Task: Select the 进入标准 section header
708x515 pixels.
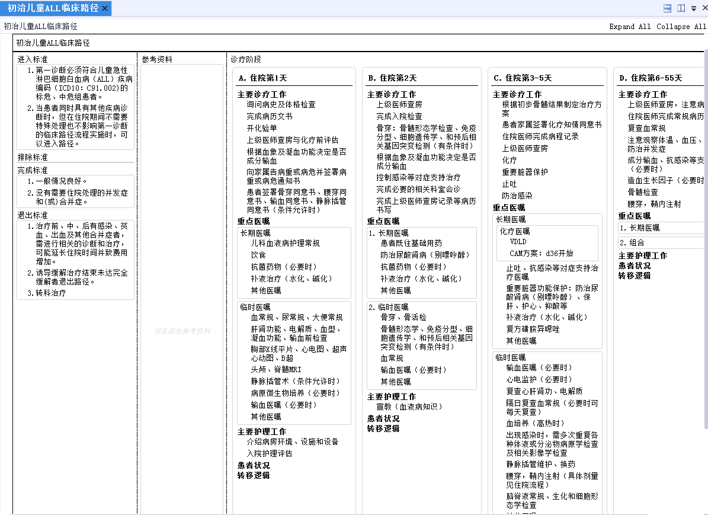Action: 33,59
